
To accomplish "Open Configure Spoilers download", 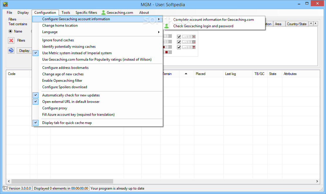I will [x=97, y=87].
